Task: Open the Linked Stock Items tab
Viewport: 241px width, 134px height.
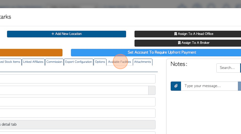Action: point(10,62)
